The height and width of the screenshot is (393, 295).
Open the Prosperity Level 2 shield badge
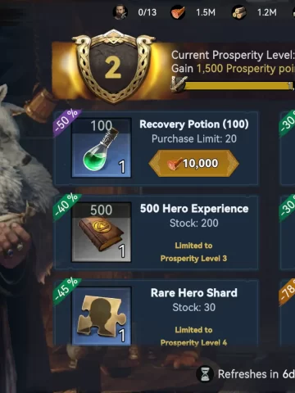point(113,66)
